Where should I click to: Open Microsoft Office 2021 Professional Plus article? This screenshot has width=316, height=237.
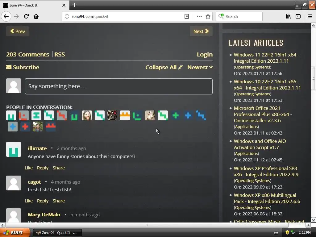pyautogui.click(x=263, y=114)
